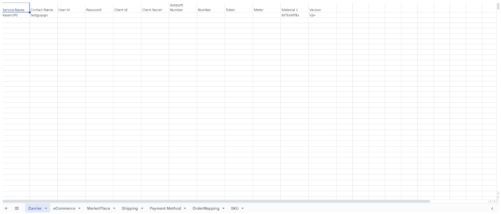Click the horizontal scrollbar at the bottom
The height and width of the screenshot is (214, 501).
click(216, 201)
